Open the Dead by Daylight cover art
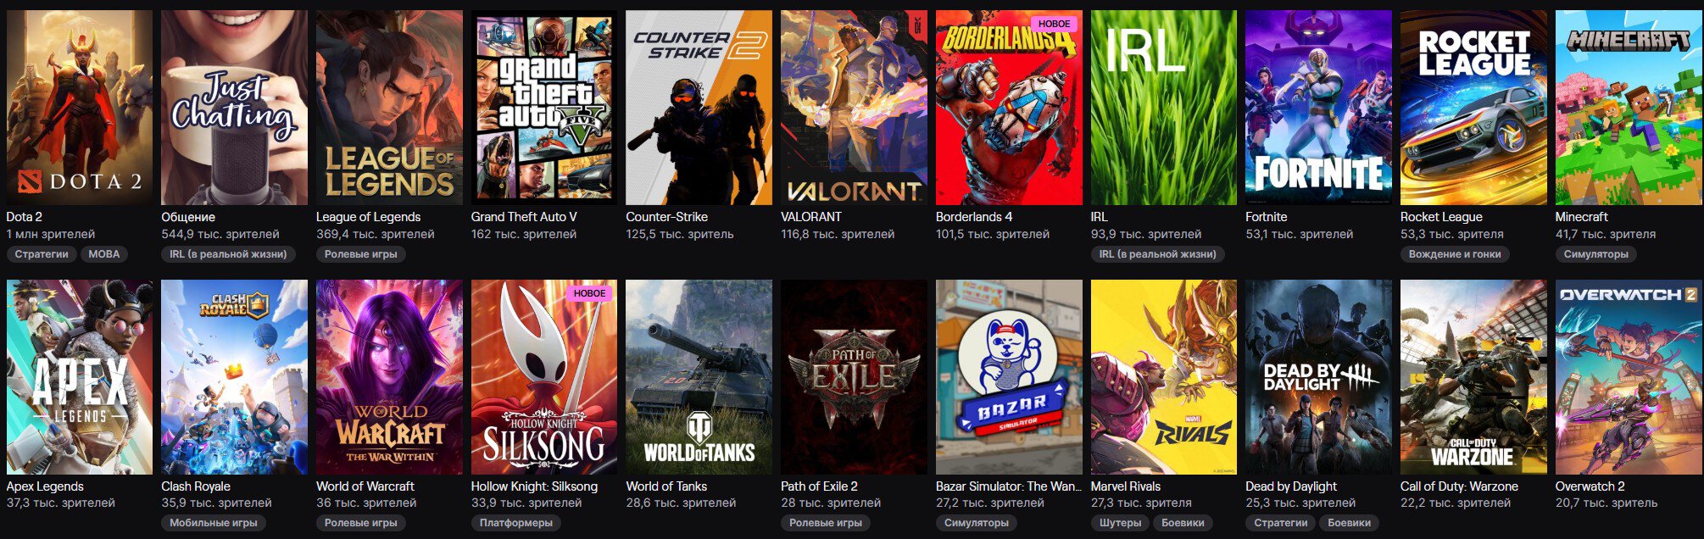The image size is (1704, 539). 1318,377
